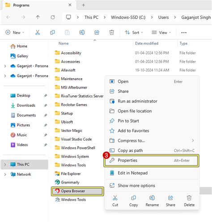Open Pictures in quick access

pos(20,125)
